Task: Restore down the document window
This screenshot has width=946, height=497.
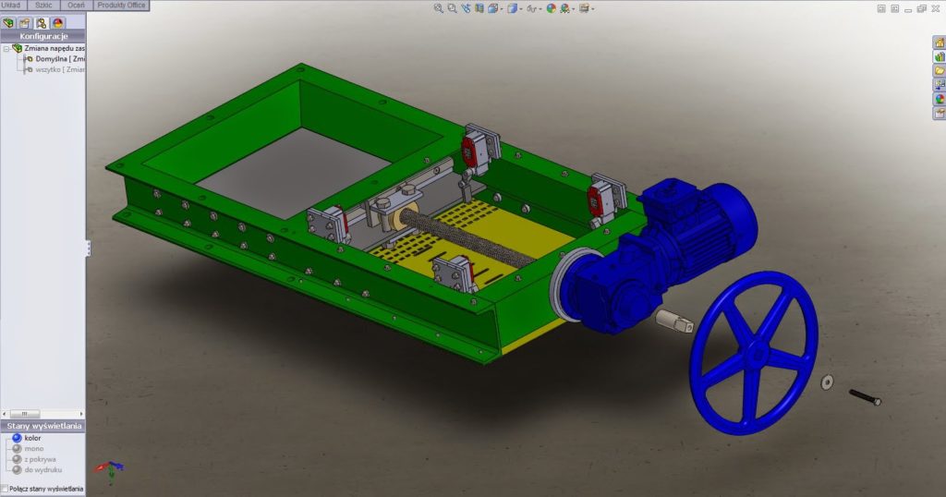Action: click(921, 8)
